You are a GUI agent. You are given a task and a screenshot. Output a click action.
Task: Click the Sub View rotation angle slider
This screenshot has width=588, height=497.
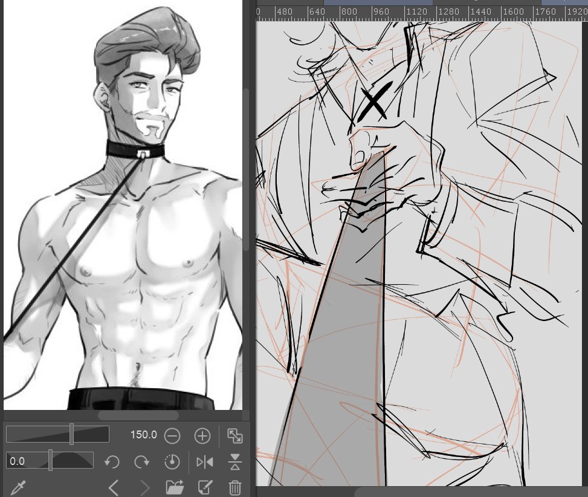point(50,461)
